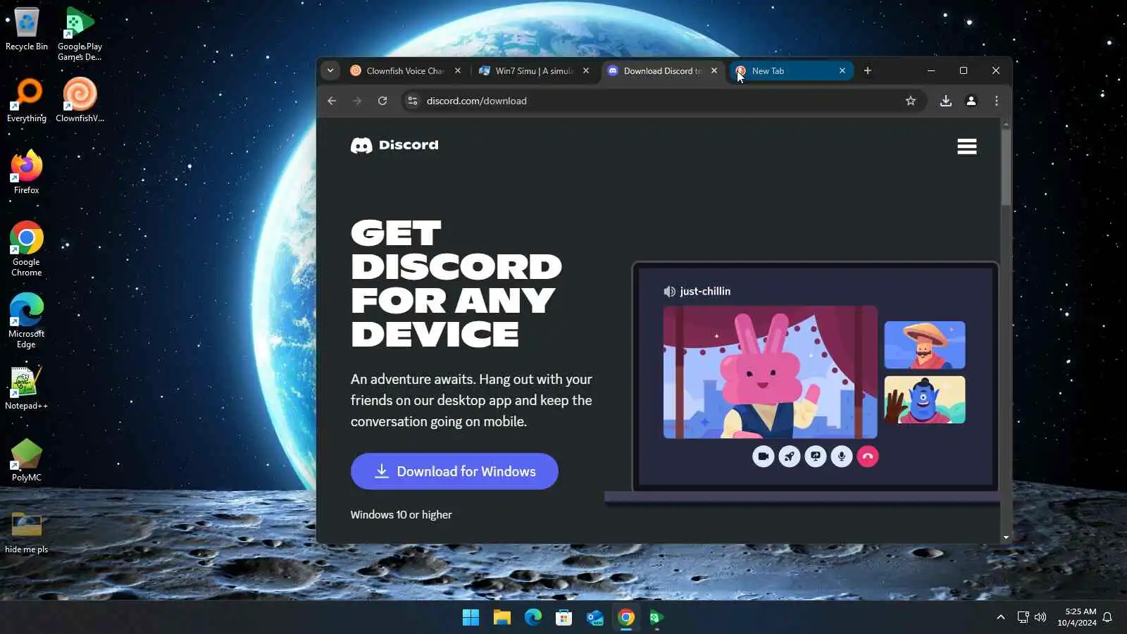Viewport: 1127px width, 634px height.
Task: Click the page's vertical scrollbar thumb
Action: coord(1006,168)
